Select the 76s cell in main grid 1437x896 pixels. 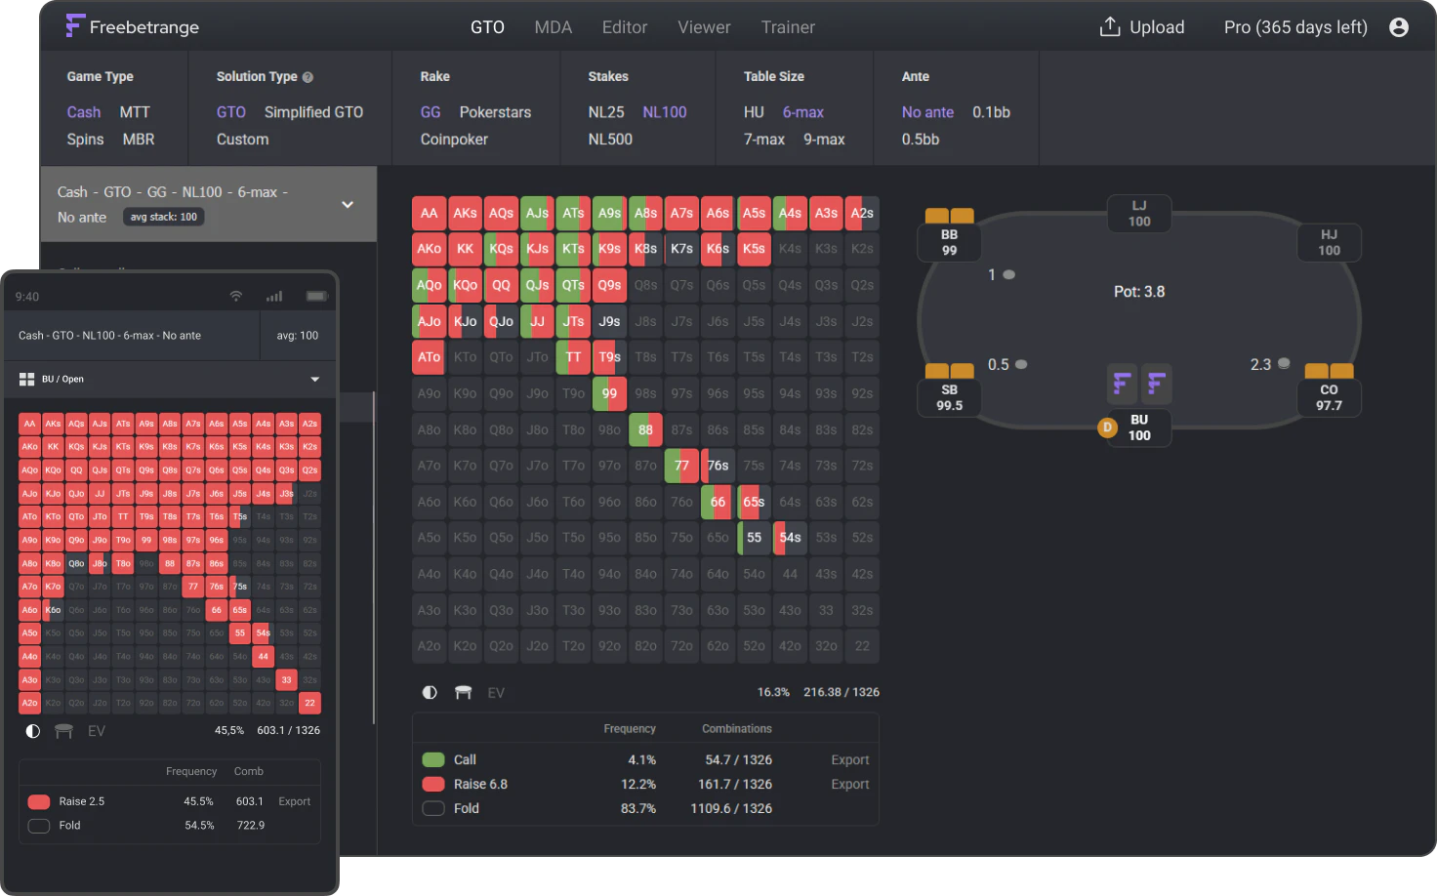(x=718, y=466)
